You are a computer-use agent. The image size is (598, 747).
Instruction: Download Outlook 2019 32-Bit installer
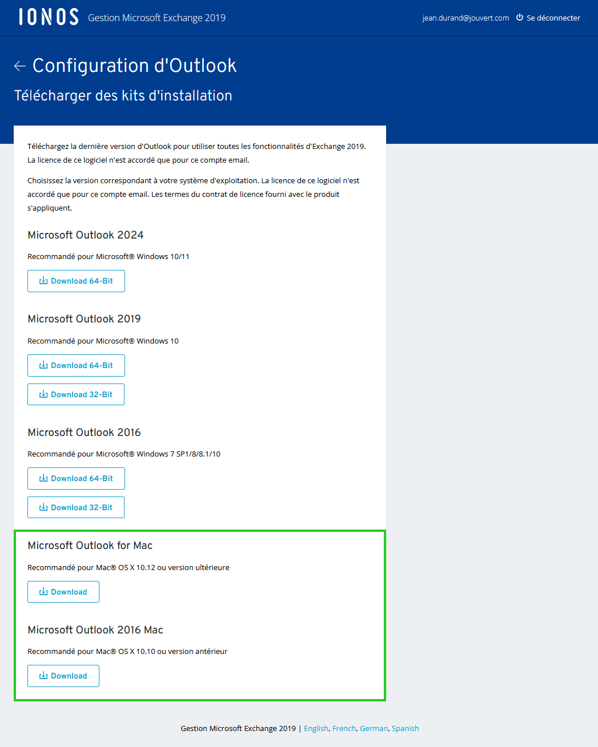click(x=76, y=394)
